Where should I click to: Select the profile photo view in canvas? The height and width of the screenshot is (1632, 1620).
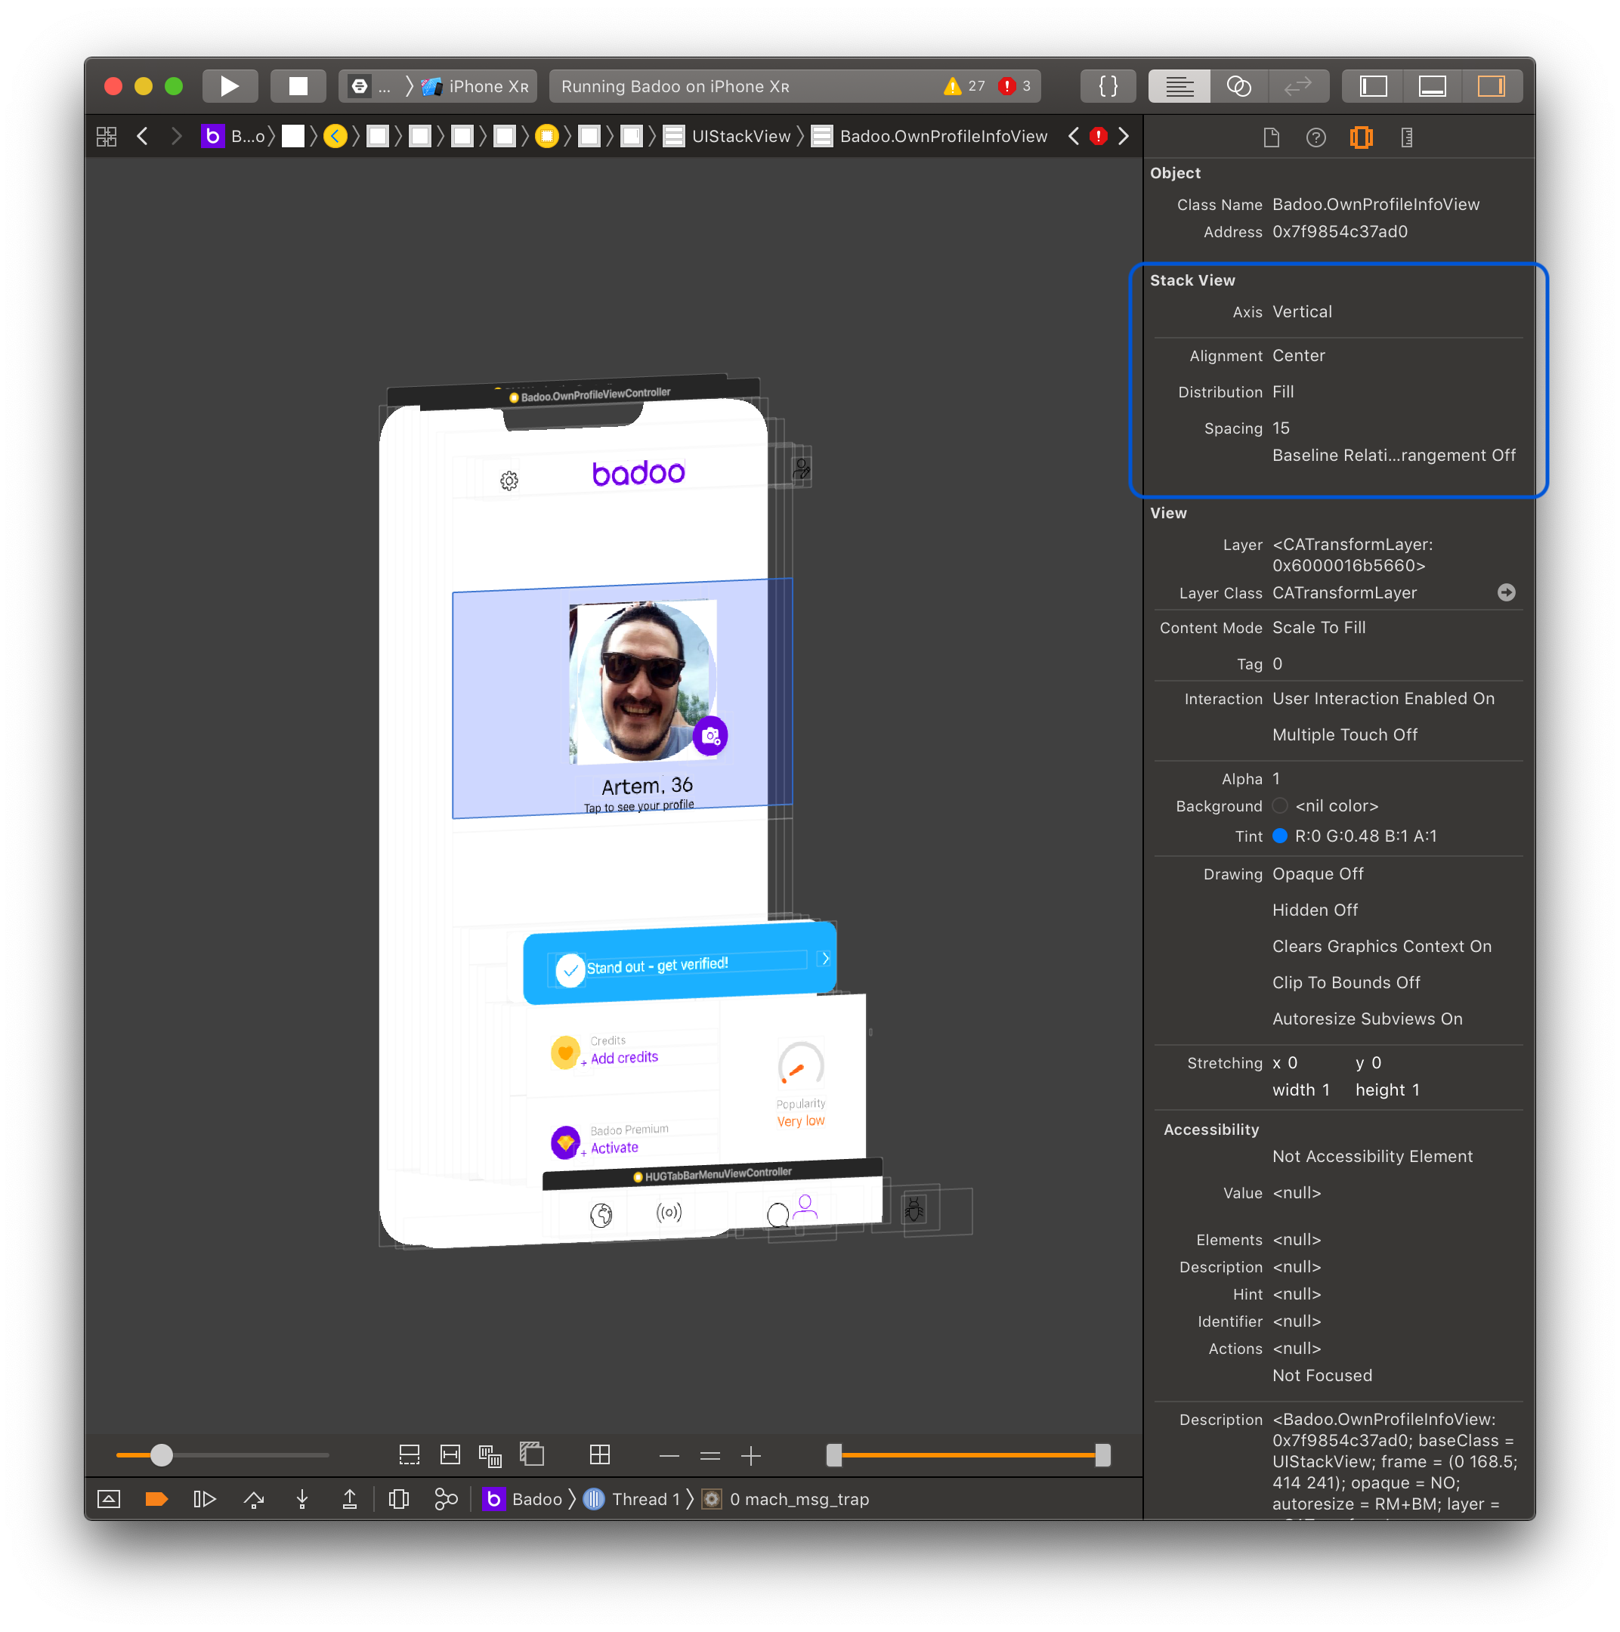(644, 681)
